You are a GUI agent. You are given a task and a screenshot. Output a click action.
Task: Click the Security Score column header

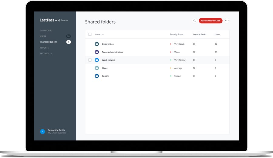click(x=176, y=34)
